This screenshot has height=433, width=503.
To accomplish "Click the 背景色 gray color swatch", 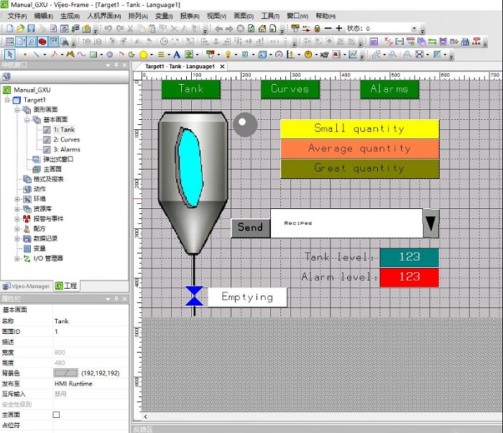I will (x=65, y=373).
